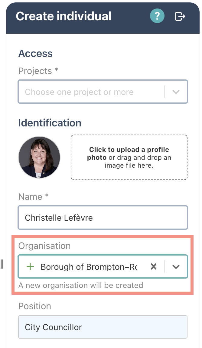Click the exit panel icon in header
The height and width of the screenshot is (348, 202).
(x=180, y=16)
